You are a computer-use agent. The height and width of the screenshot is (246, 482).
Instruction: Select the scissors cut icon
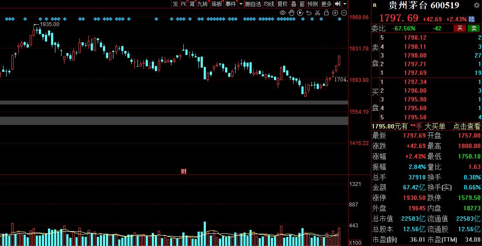(318, 13)
